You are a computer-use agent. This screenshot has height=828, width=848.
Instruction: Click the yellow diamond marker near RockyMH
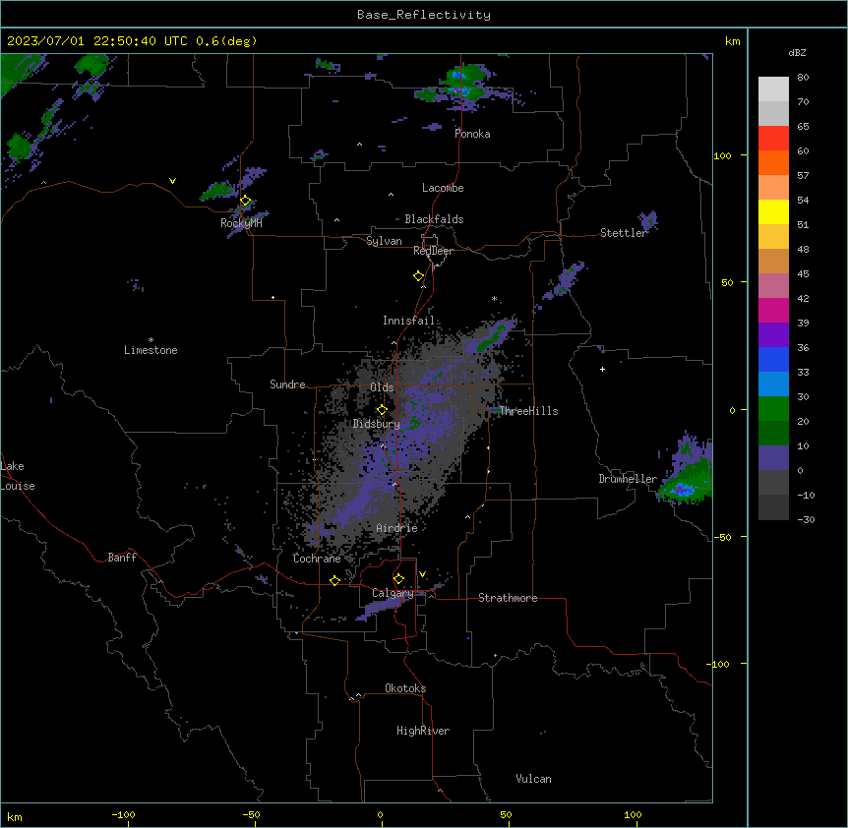(245, 201)
